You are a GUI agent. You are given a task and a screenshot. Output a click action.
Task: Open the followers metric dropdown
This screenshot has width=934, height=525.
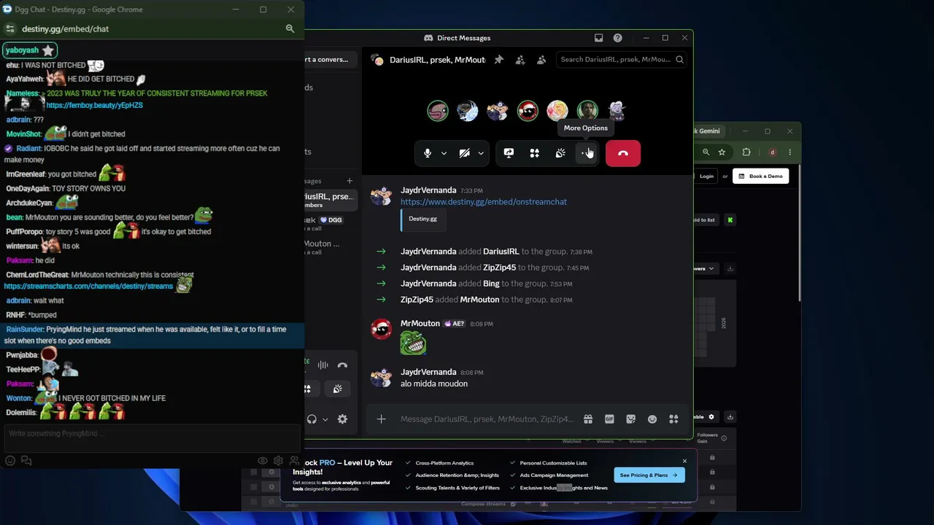(705, 268)
